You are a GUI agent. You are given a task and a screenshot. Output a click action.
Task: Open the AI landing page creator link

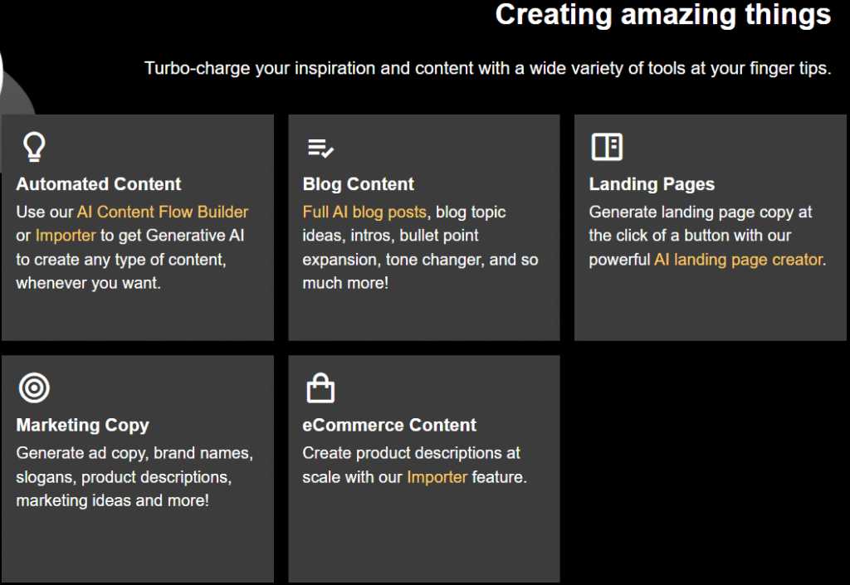(738, 260)
